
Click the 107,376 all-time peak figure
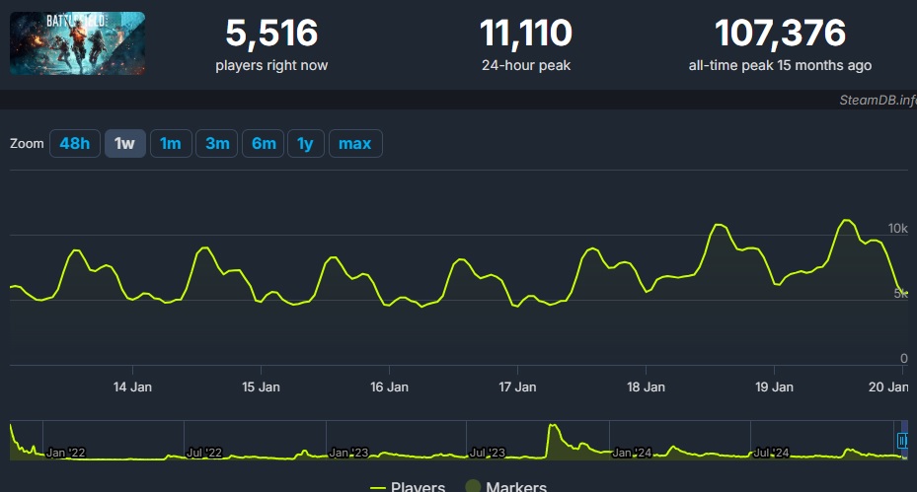(780, 33)
